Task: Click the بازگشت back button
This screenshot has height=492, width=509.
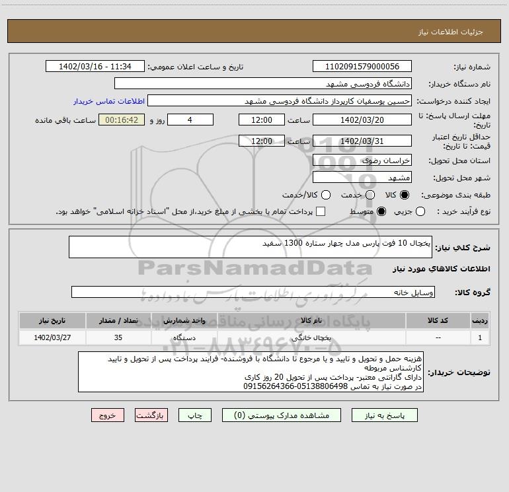Action: pos(151,415)
